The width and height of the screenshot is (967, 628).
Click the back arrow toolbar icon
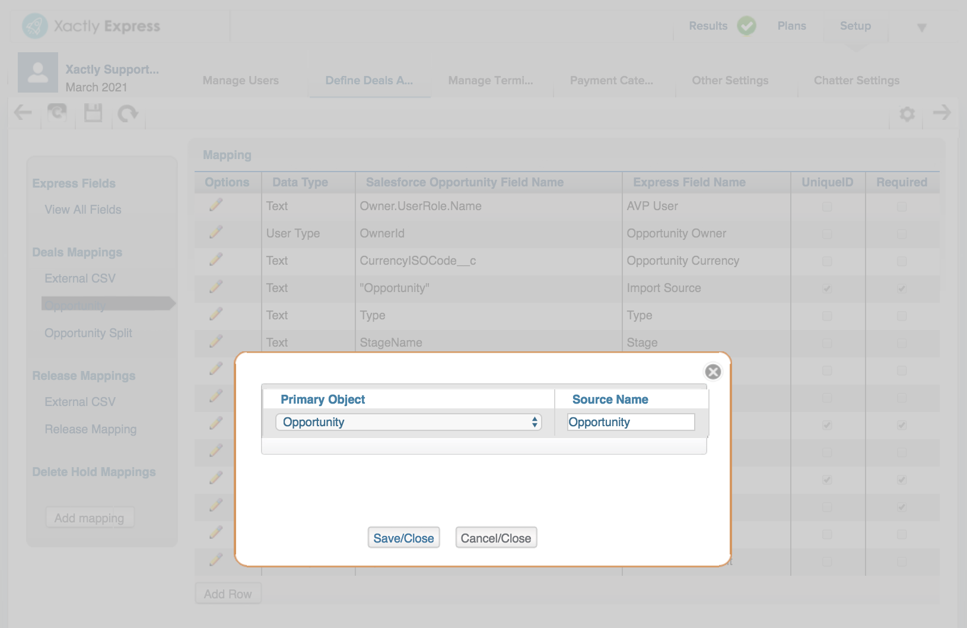23,112
